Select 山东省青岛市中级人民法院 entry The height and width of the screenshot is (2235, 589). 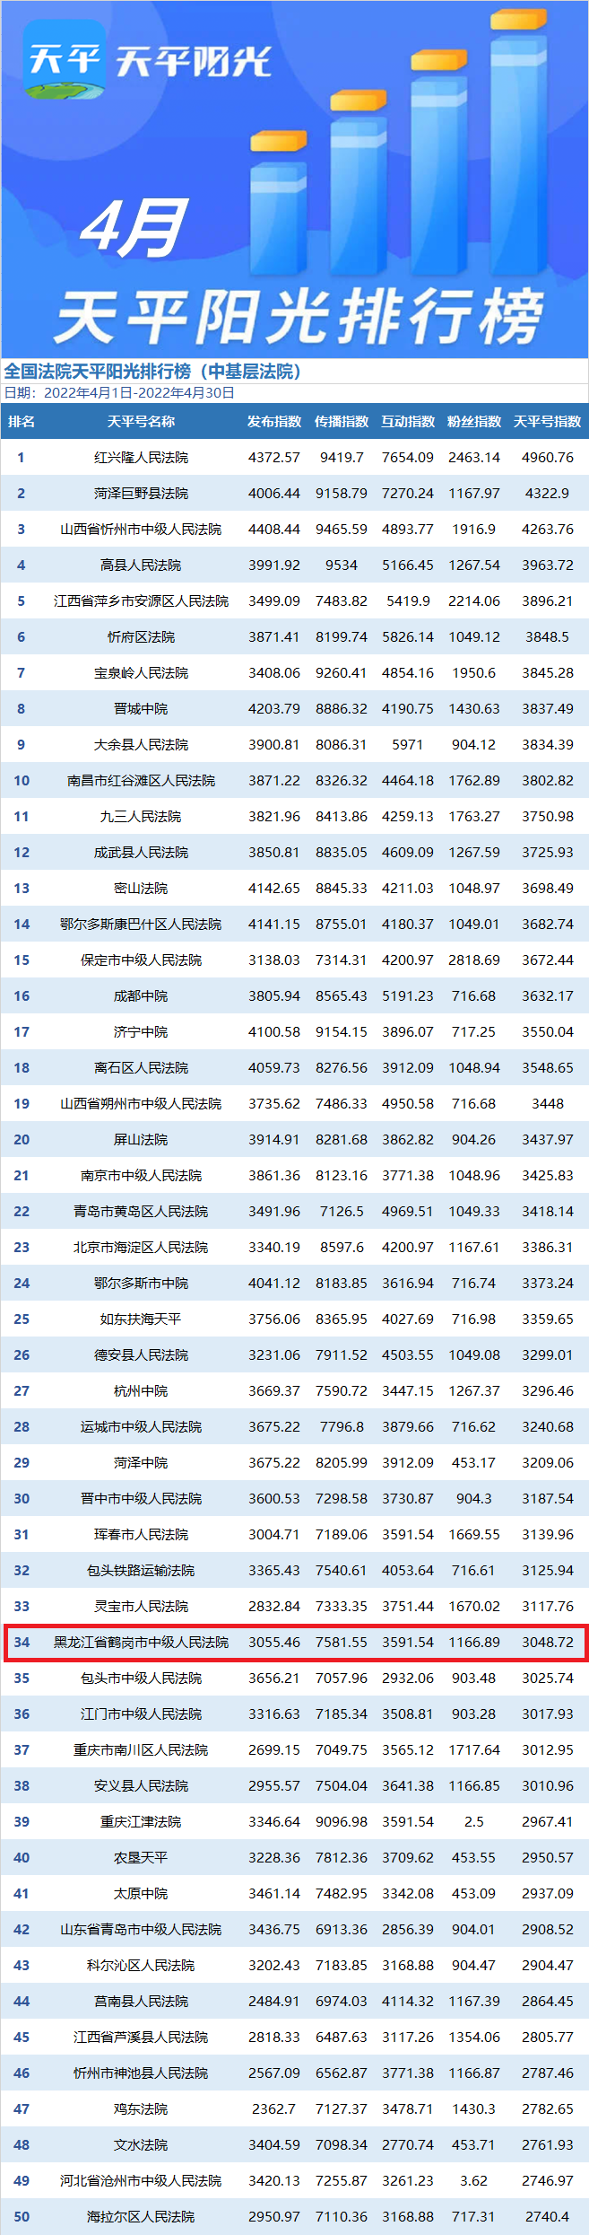tap(141, 1929)
